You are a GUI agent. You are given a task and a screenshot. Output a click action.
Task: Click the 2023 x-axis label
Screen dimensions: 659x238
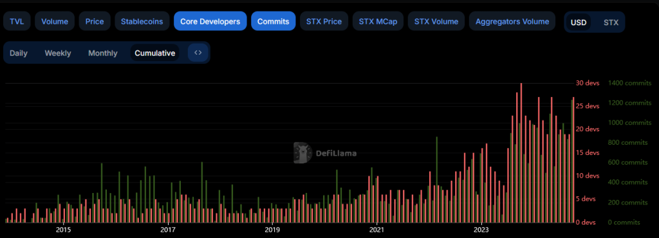pos(481,230)
